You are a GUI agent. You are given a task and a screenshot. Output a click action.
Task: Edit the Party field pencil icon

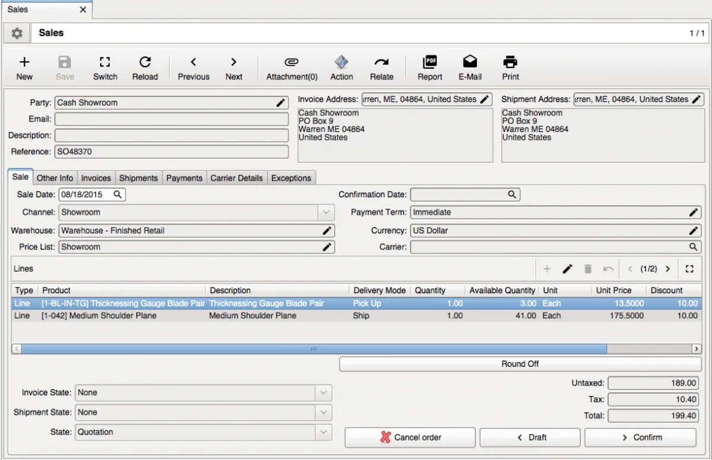point(281,103)
